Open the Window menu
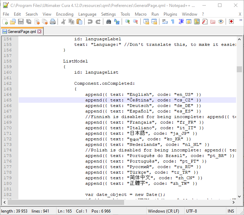This screenshot has height=215, width=244. point(190,14)
